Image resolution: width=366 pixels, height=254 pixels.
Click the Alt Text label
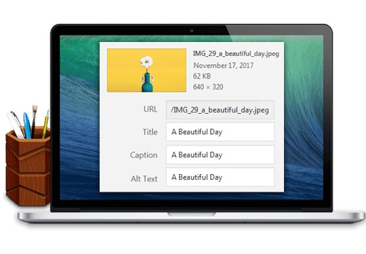pyautogui.click(x=144, y=179)
